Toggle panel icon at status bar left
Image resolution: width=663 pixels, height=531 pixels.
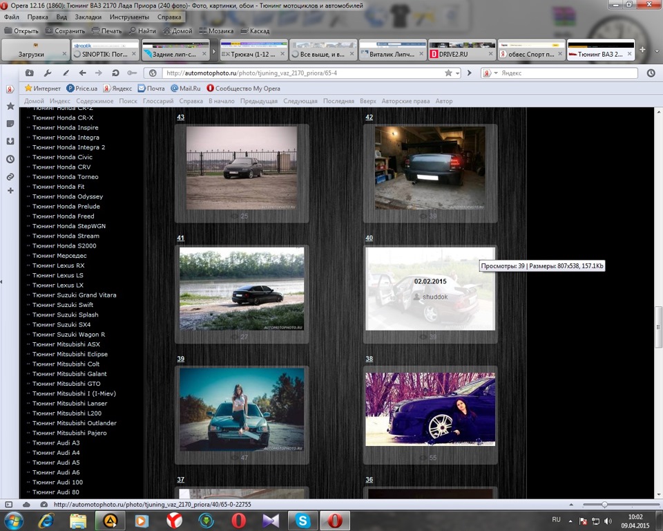[x=8, y=504]
